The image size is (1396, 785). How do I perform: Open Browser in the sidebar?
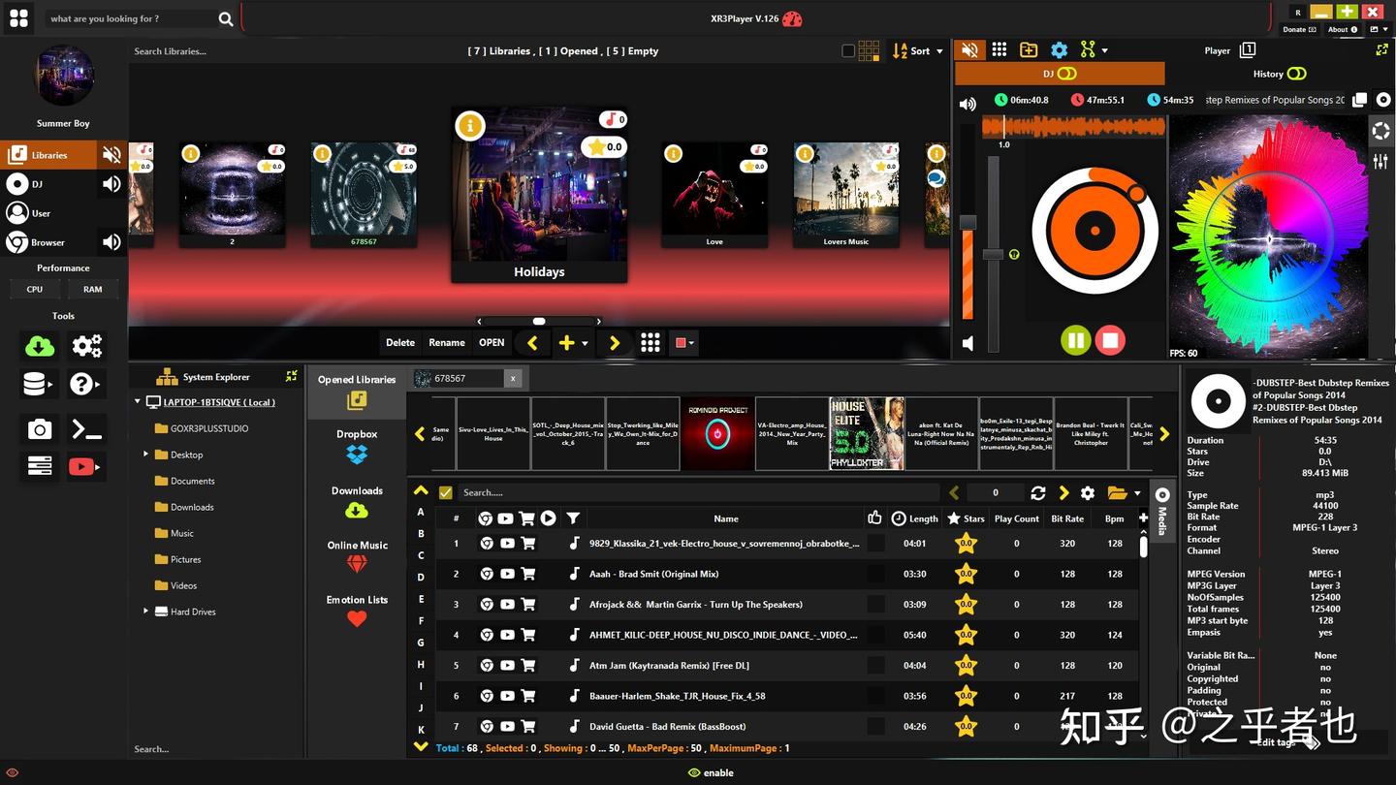(x=48, y=242)
